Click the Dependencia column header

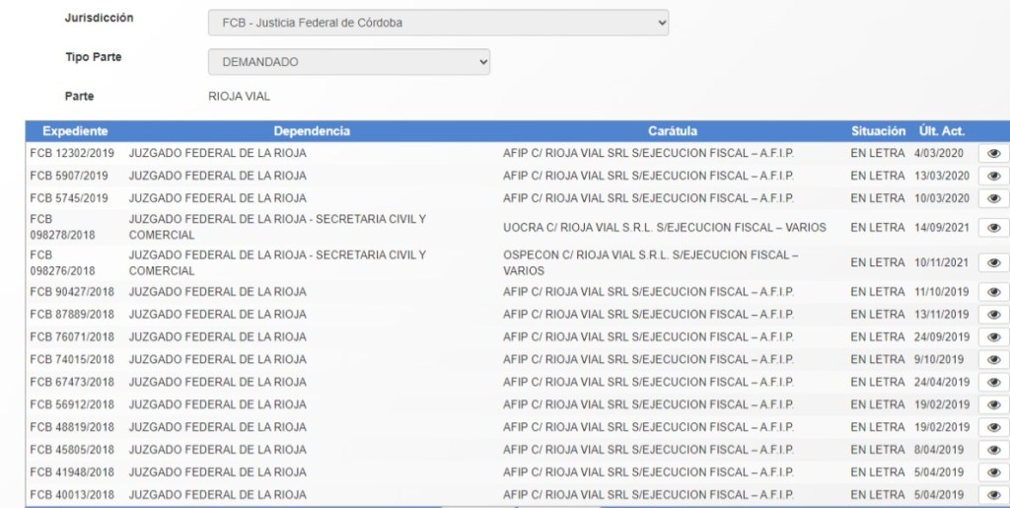pyautogui.click(x=312, y=131)
